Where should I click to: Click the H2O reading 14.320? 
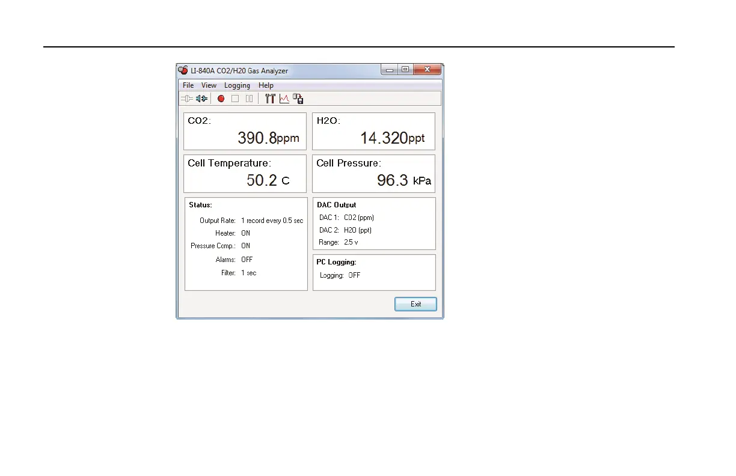[x=384, y=138]
